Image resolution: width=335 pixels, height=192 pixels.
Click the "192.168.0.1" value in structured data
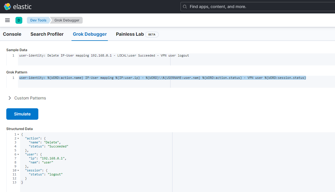coord(52,158)
